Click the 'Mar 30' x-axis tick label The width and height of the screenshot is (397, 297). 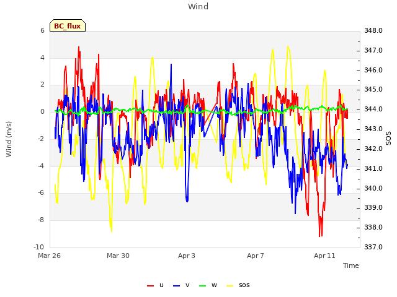pos(118,256)
